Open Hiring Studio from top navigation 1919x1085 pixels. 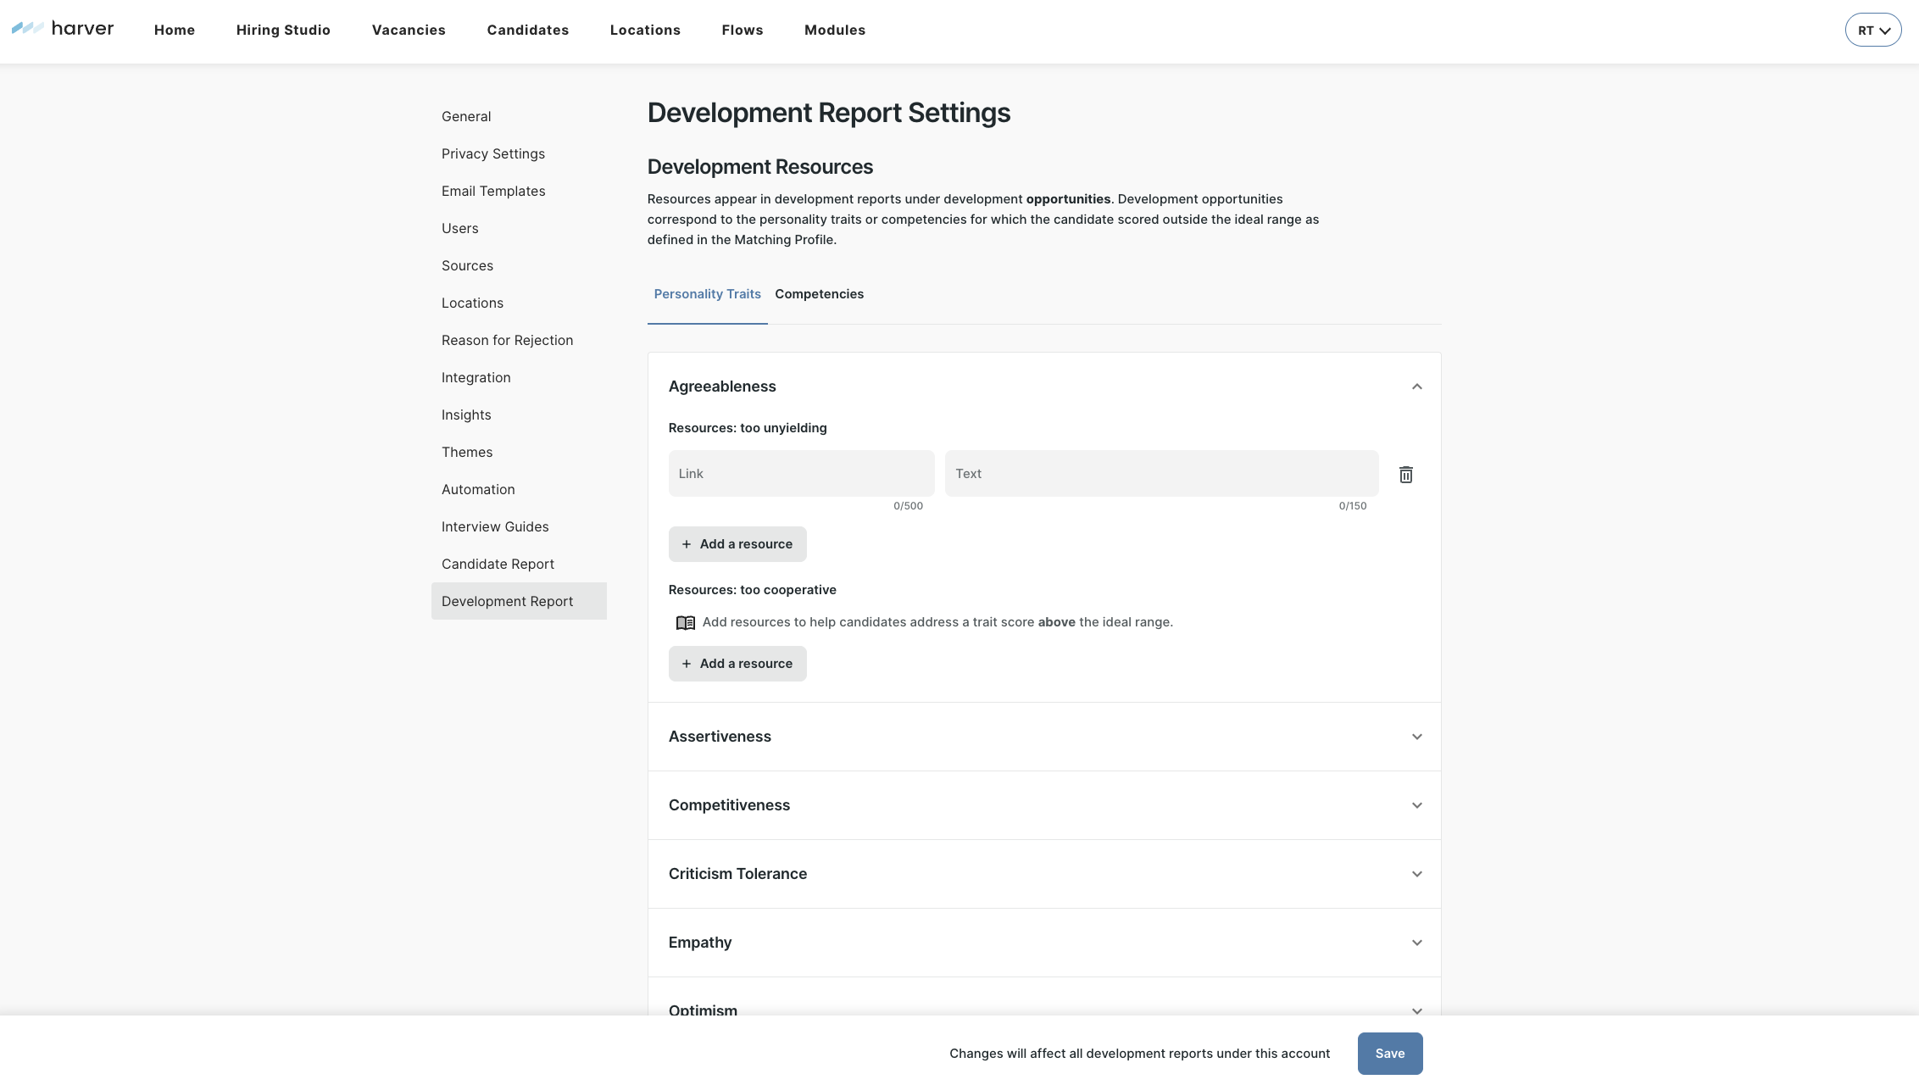(x=283, y=31)
